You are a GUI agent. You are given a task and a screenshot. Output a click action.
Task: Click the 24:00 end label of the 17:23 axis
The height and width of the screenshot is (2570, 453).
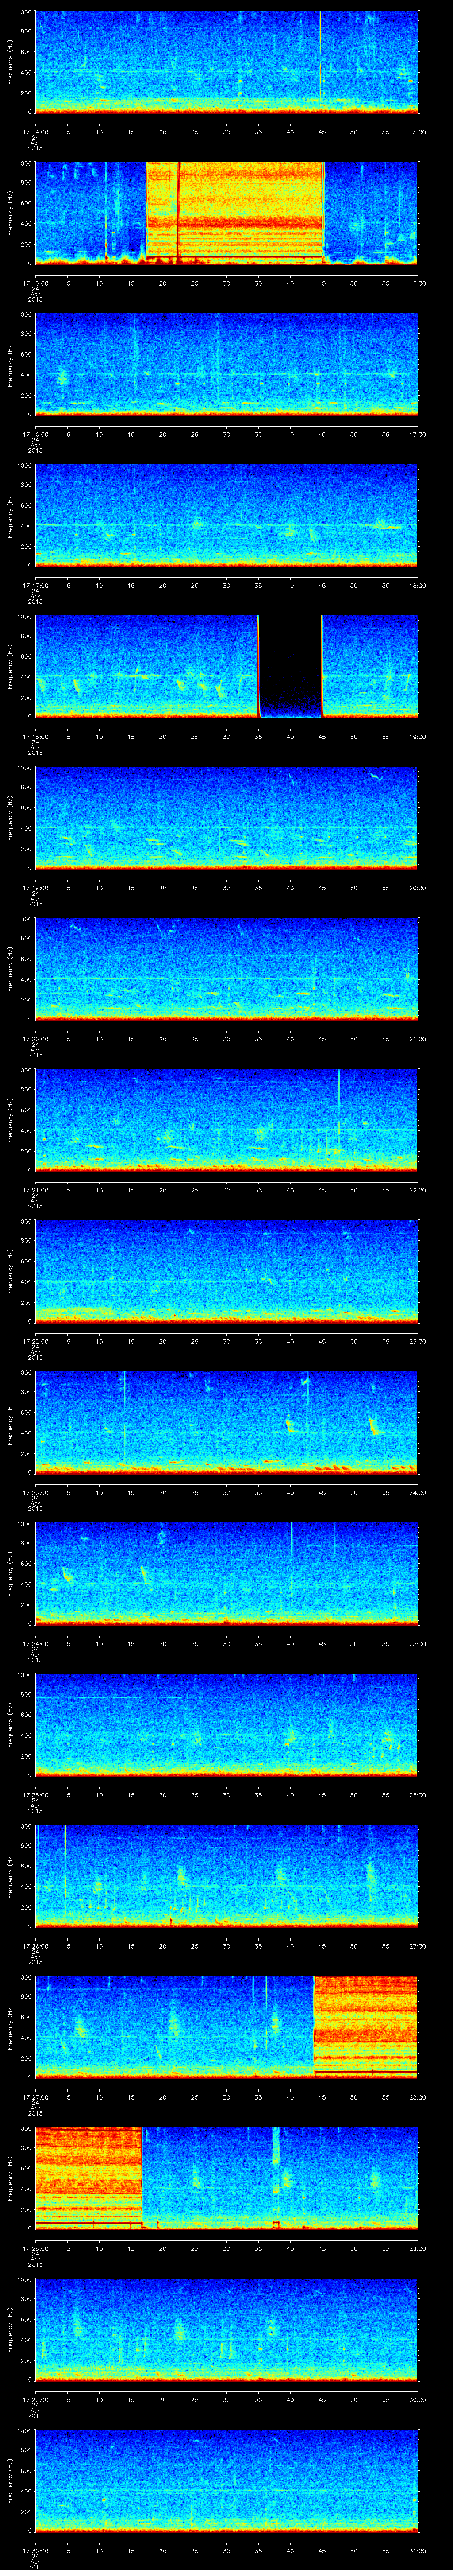(417, 1491)
